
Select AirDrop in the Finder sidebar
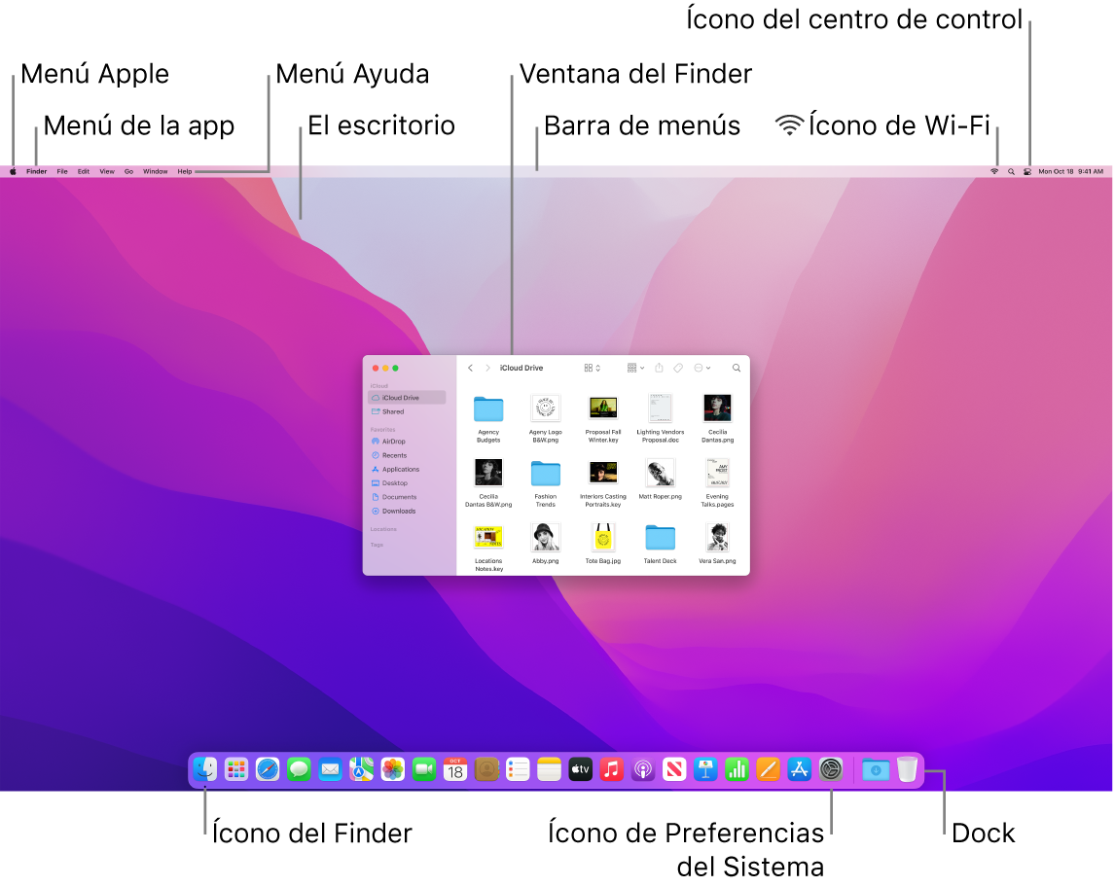[393, 442]
